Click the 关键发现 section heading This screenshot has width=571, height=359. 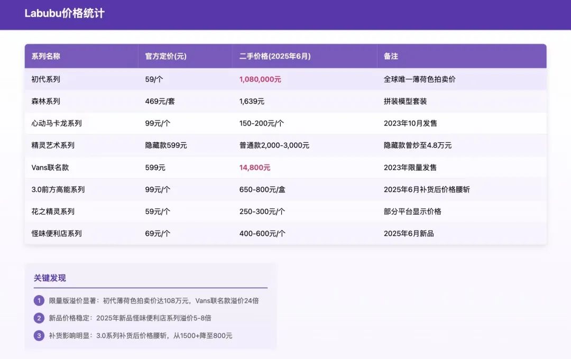(x=50, y=278)
